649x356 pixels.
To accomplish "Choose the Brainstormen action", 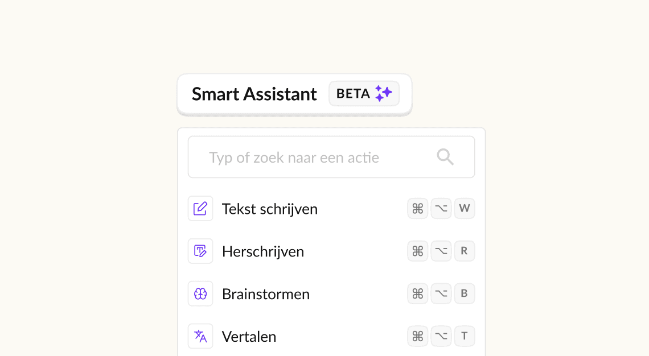I will 331,293.
